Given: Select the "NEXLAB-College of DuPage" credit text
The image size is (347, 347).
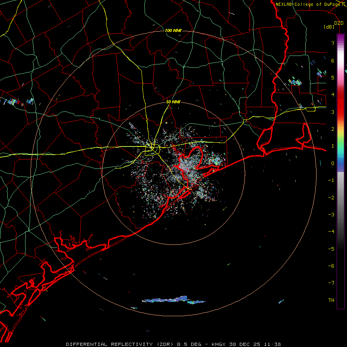Looking at the screenshot, I should pyautogui.click(x=308, y=4).
